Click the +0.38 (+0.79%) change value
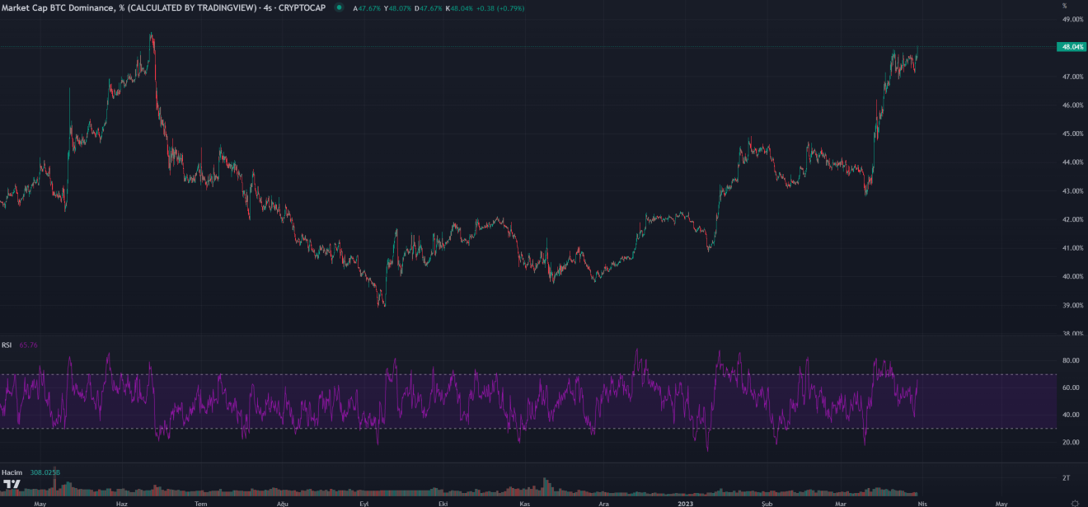Image resolution: width=1088 pixels, height=507 pixels. coord(499,8)
